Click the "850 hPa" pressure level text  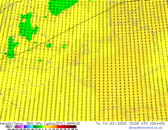pos(35,123)
